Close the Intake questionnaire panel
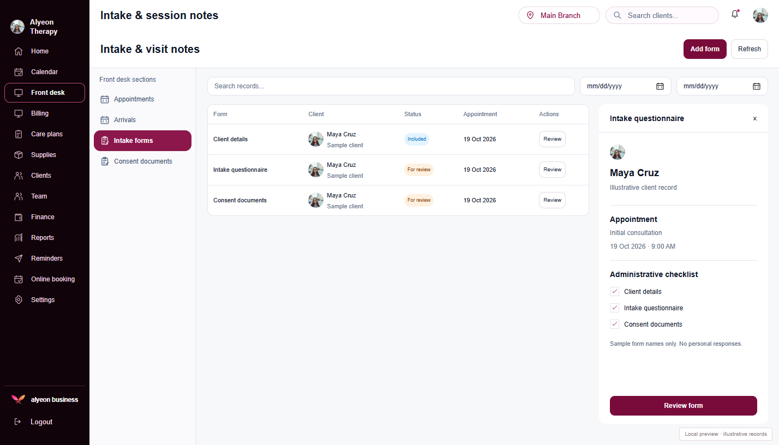779x445 pixels. pos(755,118)
